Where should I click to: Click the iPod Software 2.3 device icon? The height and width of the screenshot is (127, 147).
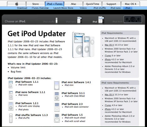(x=57, y=107)
